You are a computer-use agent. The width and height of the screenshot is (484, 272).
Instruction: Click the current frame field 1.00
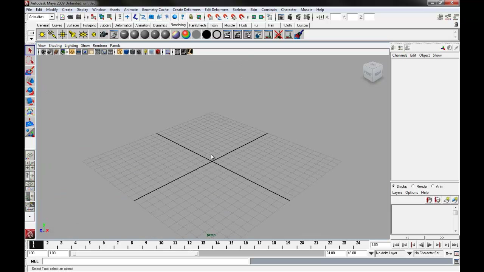click(x=380, y=245)
